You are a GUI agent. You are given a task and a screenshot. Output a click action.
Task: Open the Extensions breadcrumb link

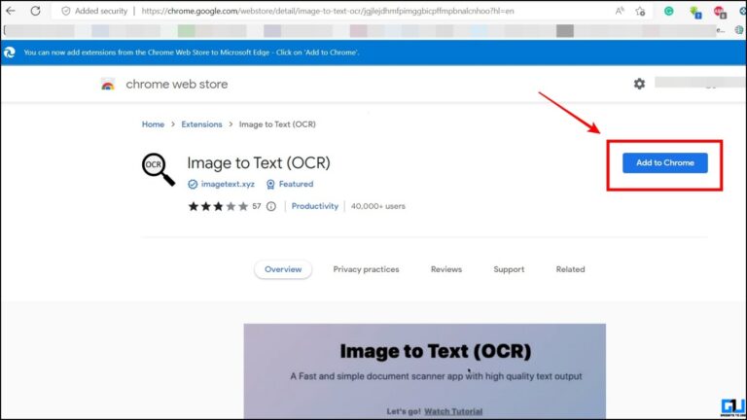pyautogui.click(x=201, y=124)
